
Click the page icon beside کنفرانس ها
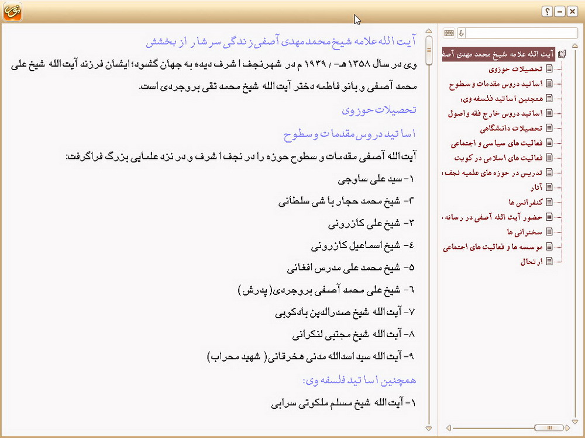pos(549,202)
